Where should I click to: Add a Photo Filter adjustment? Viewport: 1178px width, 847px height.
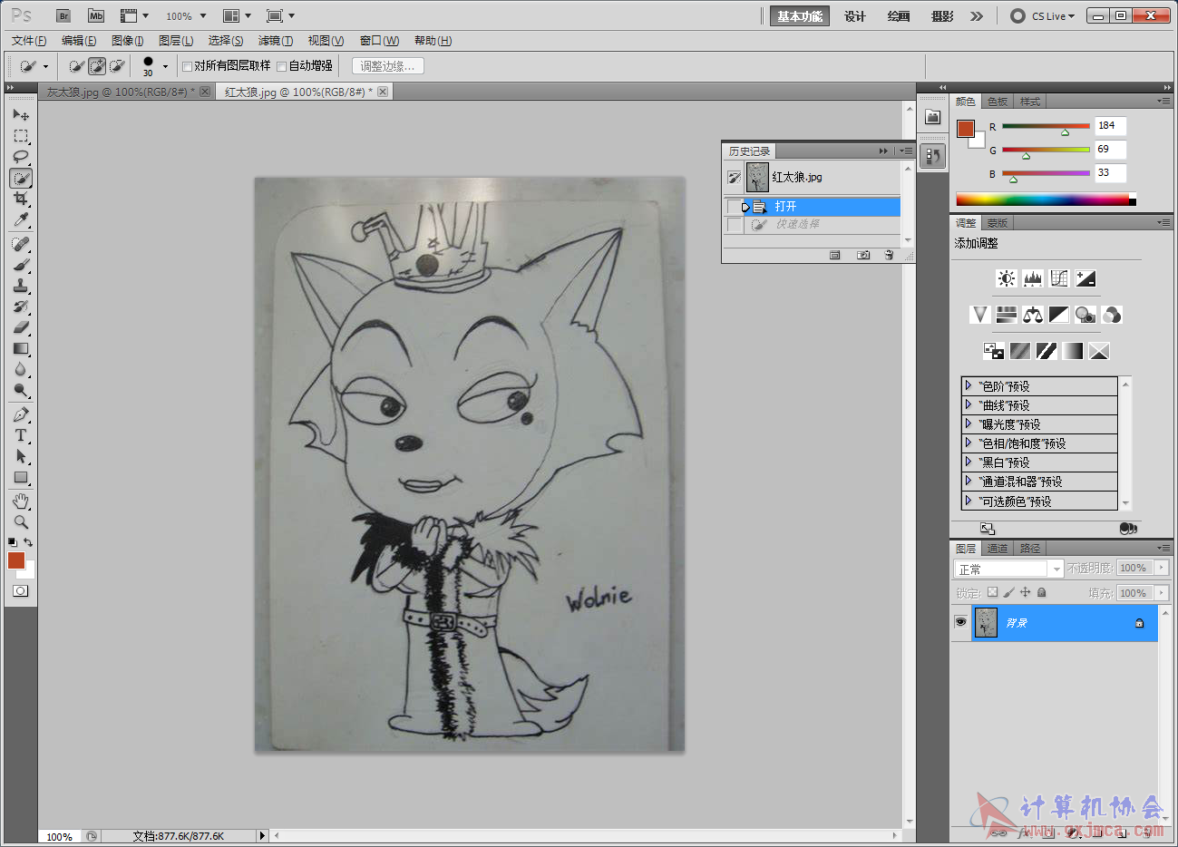tap(1086, 315)
